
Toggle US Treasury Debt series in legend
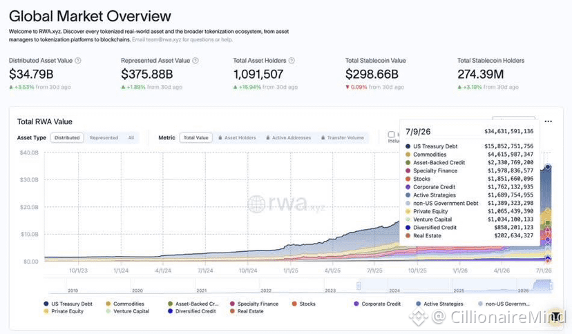pyautogui.click(x=68, y=304)
